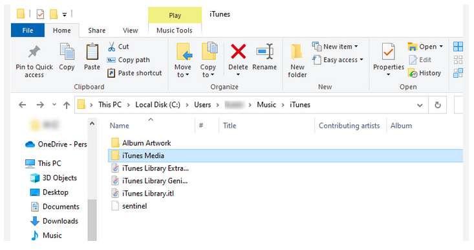Click the Copy icon in Clipboard group
This screenshot has height=250, width=474.
[x=67, y=51]
